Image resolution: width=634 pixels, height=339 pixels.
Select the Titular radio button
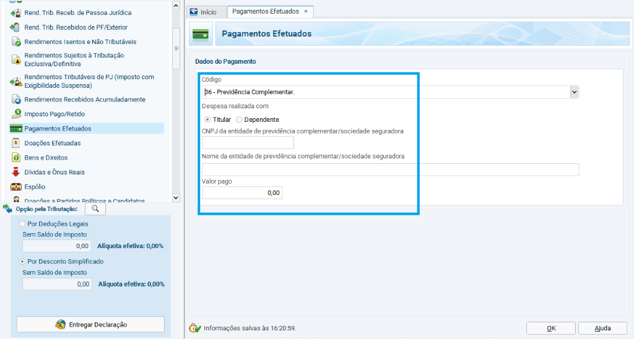(207, 119)
